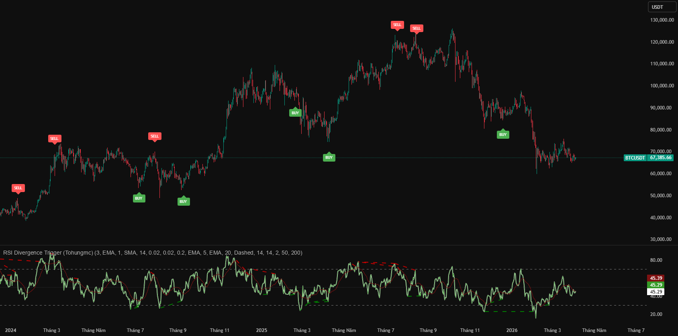The image size is (678, 336).
Task: Click the 2026 label on time axis
Action: [512, 330]
